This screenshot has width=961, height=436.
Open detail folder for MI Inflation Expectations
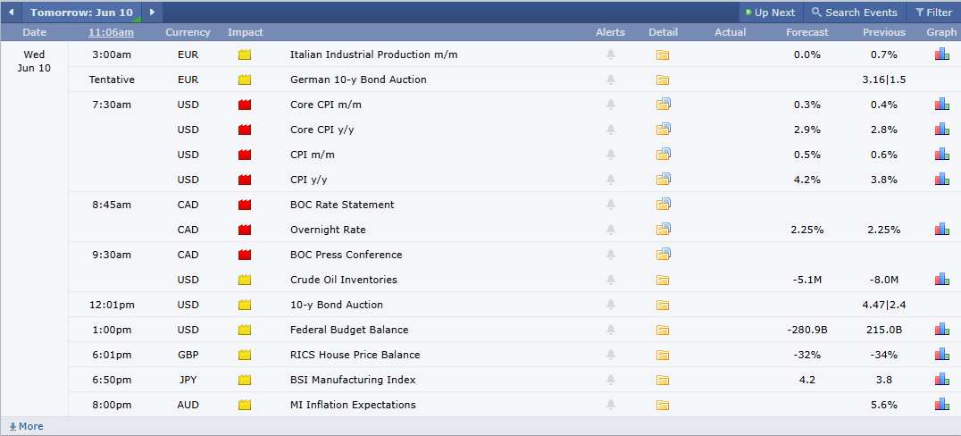point(663,405)
